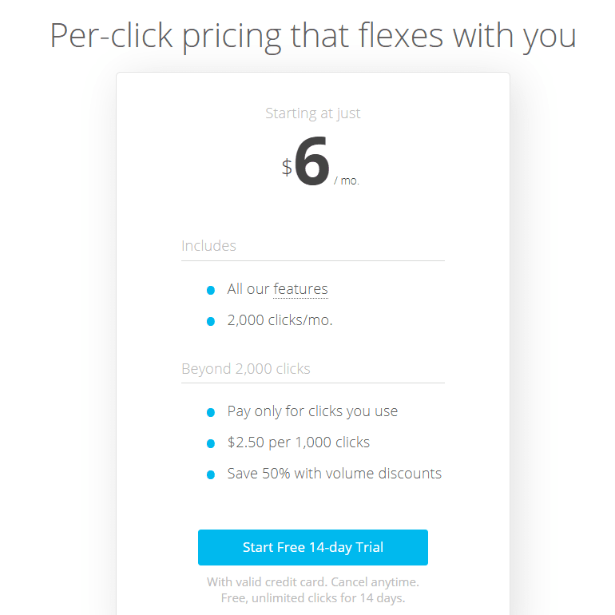Click the dollar sign before the price

(x=287, y=168)
